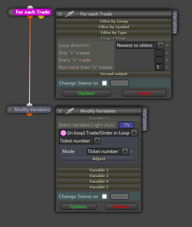Screen dimensions: 192x227
Task: Click the Every "n" trade input field
Action: coord(159,60)
